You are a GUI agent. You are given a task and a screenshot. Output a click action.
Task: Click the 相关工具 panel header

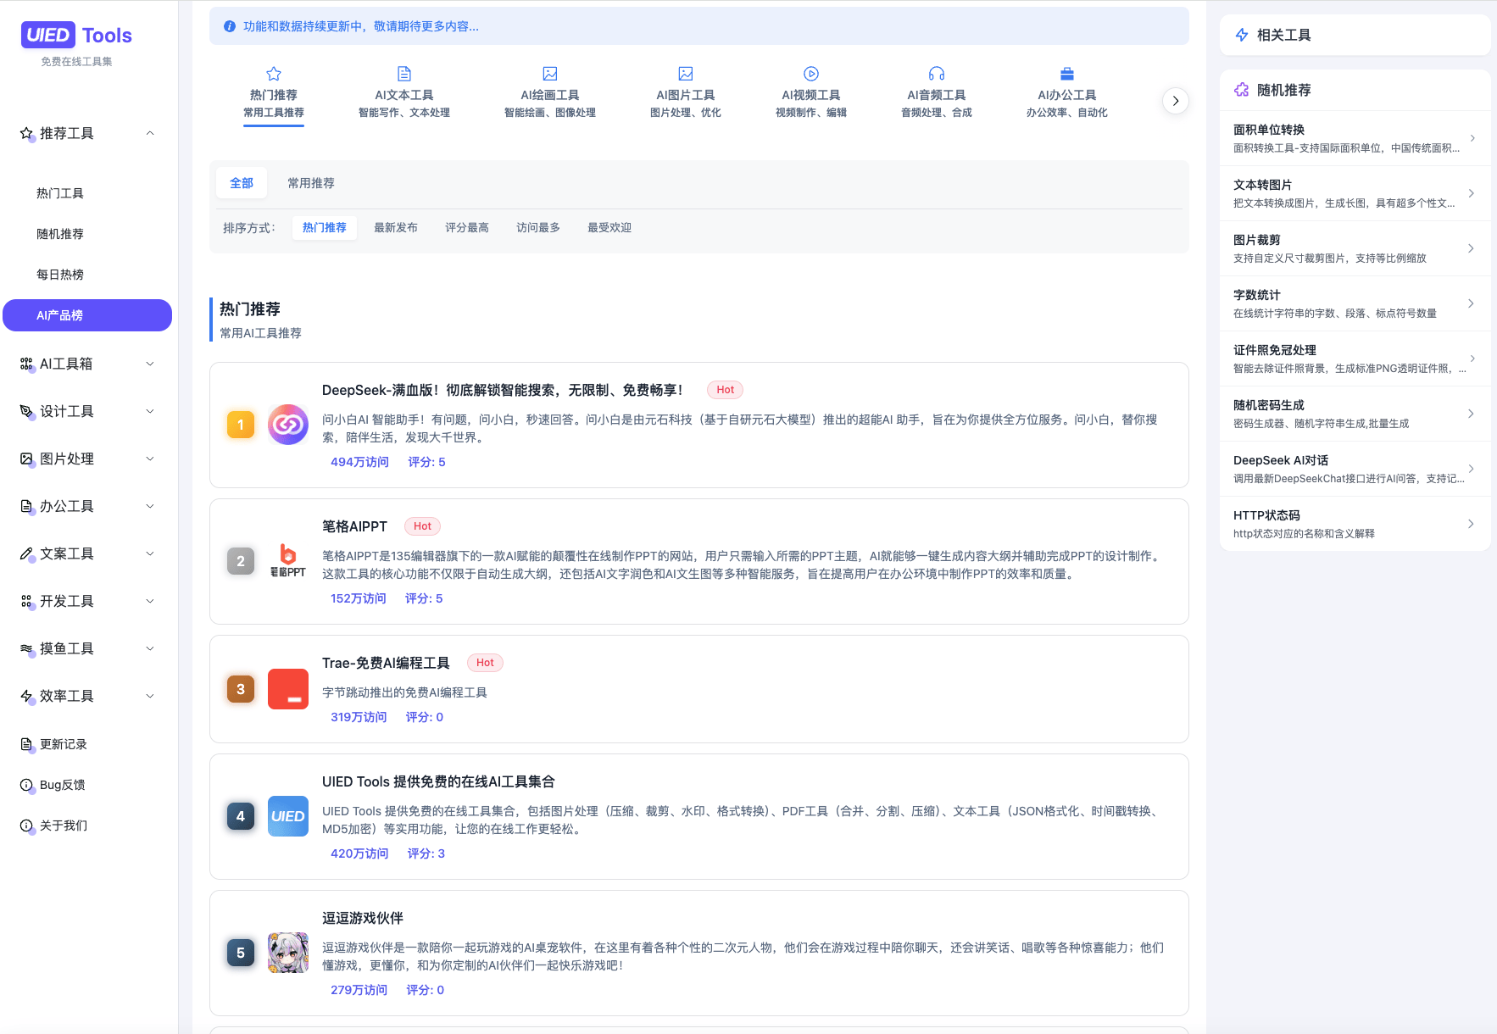1355,35
